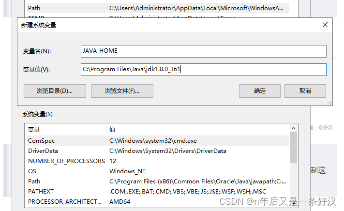Click the value C:\Windows\System32\Drivers\DriverData

[167, 151]
